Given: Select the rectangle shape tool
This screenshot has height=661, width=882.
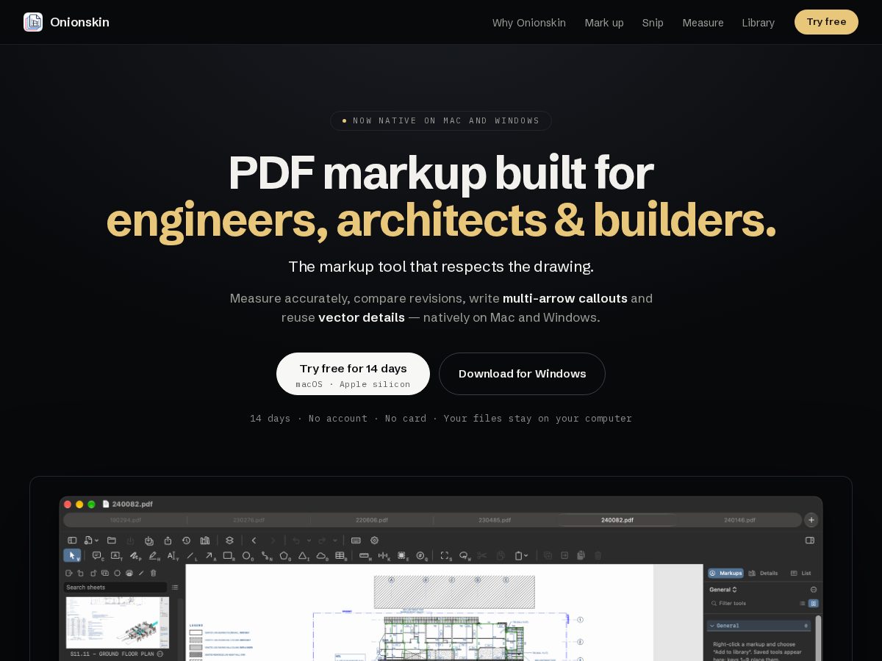Looking at the screenshot, I should (x=229, y=556).
